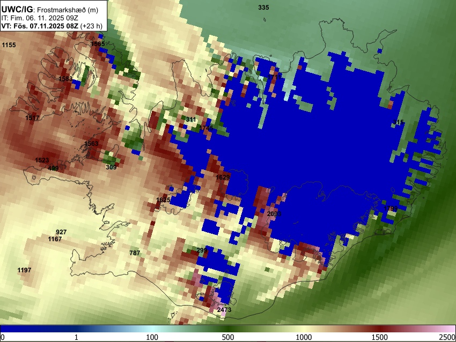Viewport: 456px width, 342px height.
Task: Click the 'VT: Fös. 07.11.2025 08Z' line
Action: [x=40, y=26]
